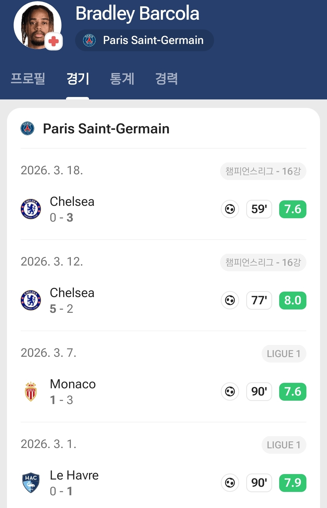Open the 통계 tab
327x508 pixels.
[122, 79]
